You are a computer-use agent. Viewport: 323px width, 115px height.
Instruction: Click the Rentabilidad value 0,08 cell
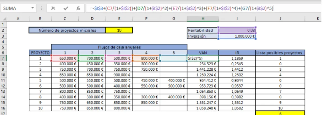[x=237, y=30]
